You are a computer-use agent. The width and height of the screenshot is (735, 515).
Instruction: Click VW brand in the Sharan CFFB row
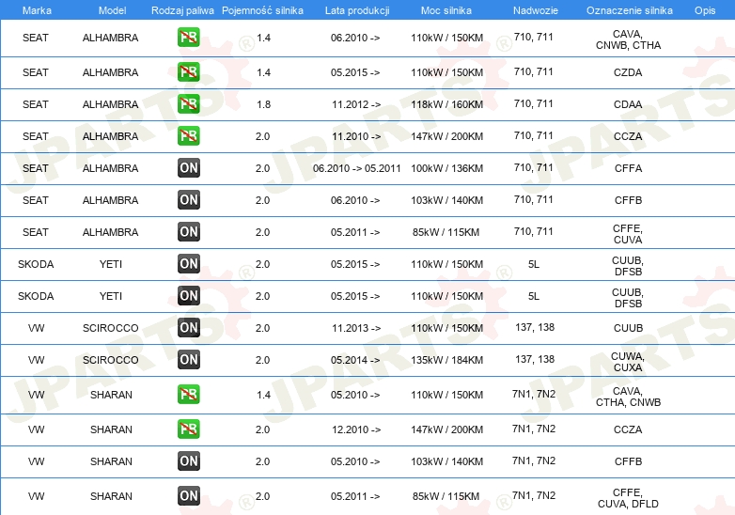(x=36, y=461)
